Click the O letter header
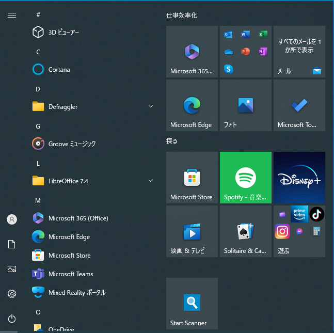The width and height of the screenshot is (334, 333). (38, 312)
